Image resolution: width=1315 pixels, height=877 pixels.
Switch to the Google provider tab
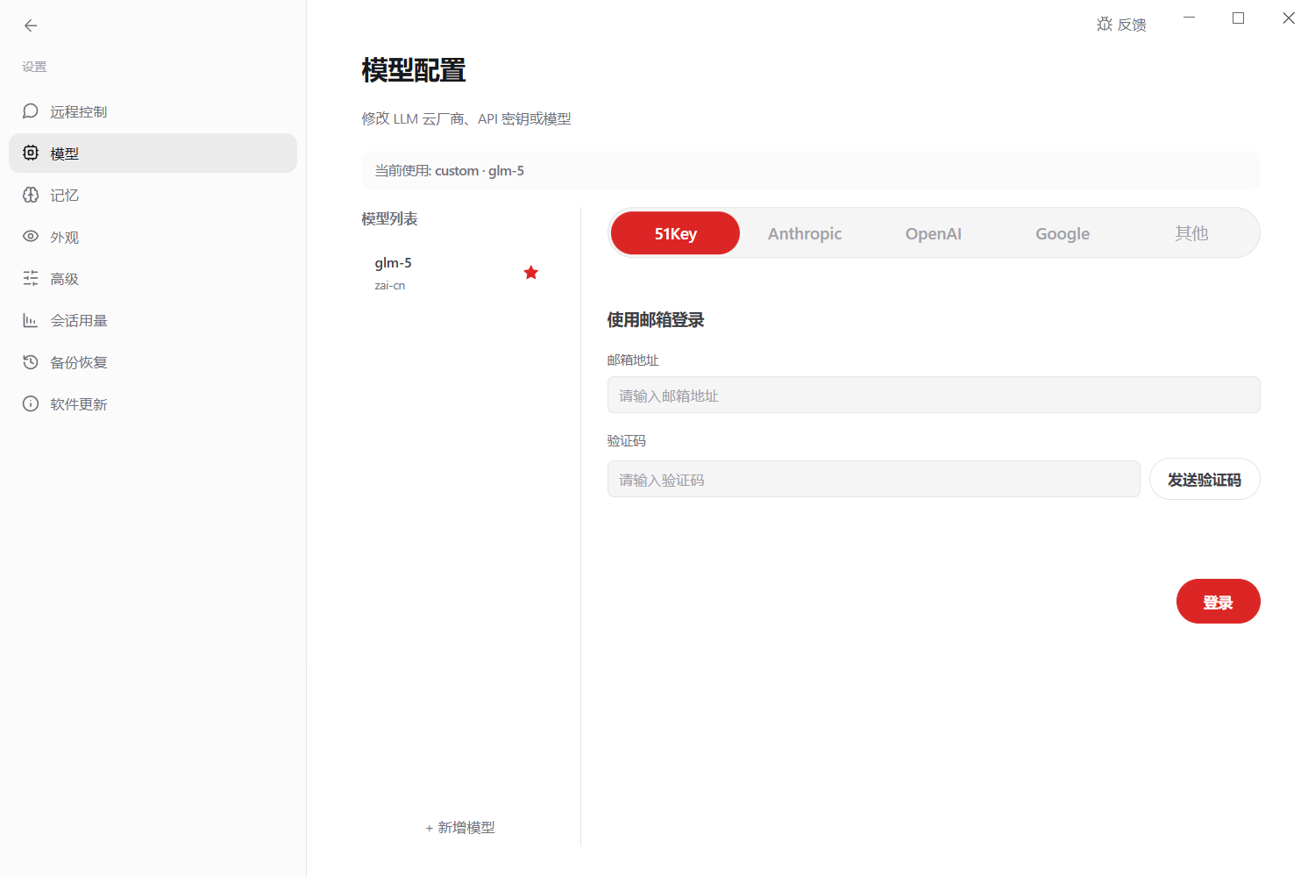tap(1063, 233)
